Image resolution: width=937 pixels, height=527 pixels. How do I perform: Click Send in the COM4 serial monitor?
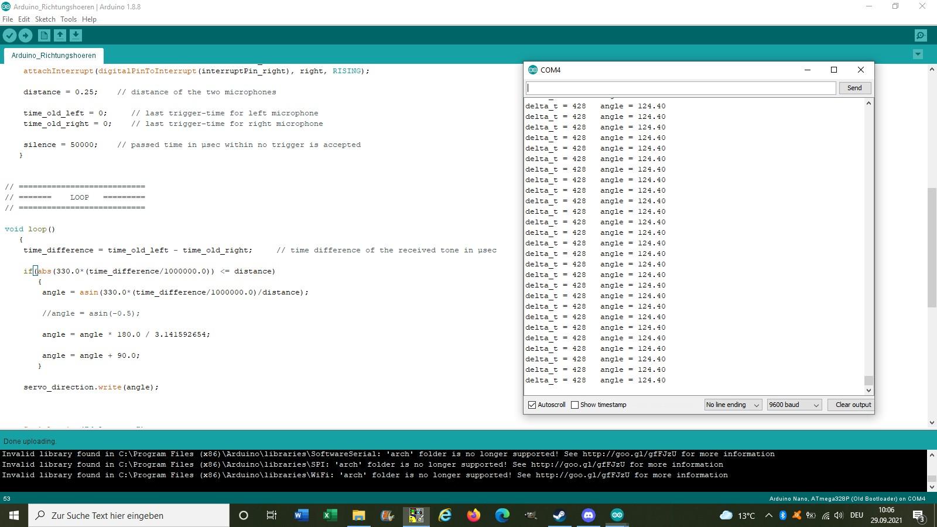pyautogui.click(x=854, y=88)
